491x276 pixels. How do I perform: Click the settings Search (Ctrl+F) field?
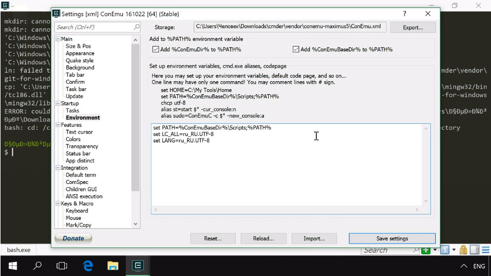[x=94, y=27]
